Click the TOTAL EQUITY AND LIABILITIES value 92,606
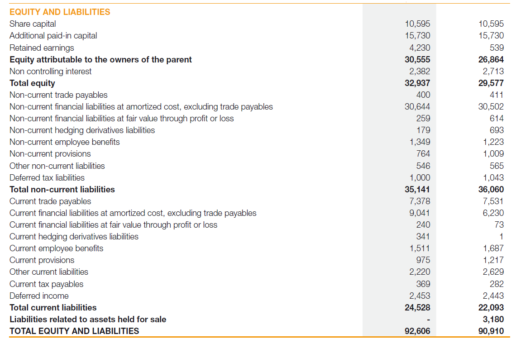This screenshot has width=516, height=339. coord(417,331)
